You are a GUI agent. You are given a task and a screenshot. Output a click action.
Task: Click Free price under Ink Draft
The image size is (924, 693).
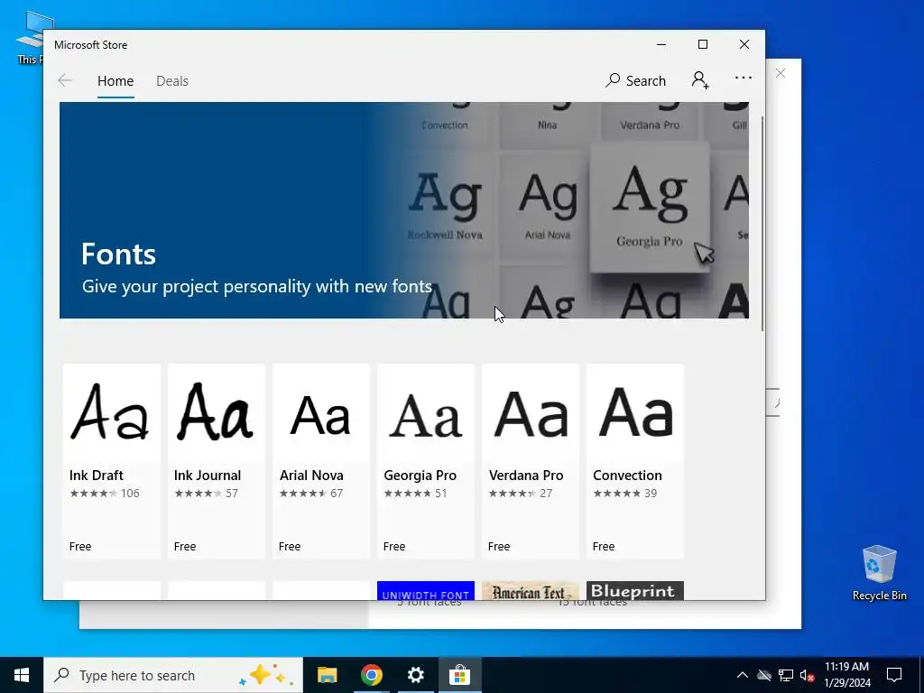pos(80,546)
